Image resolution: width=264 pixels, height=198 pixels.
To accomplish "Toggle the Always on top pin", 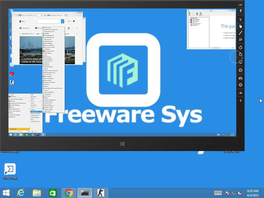I will click(241, 11).
